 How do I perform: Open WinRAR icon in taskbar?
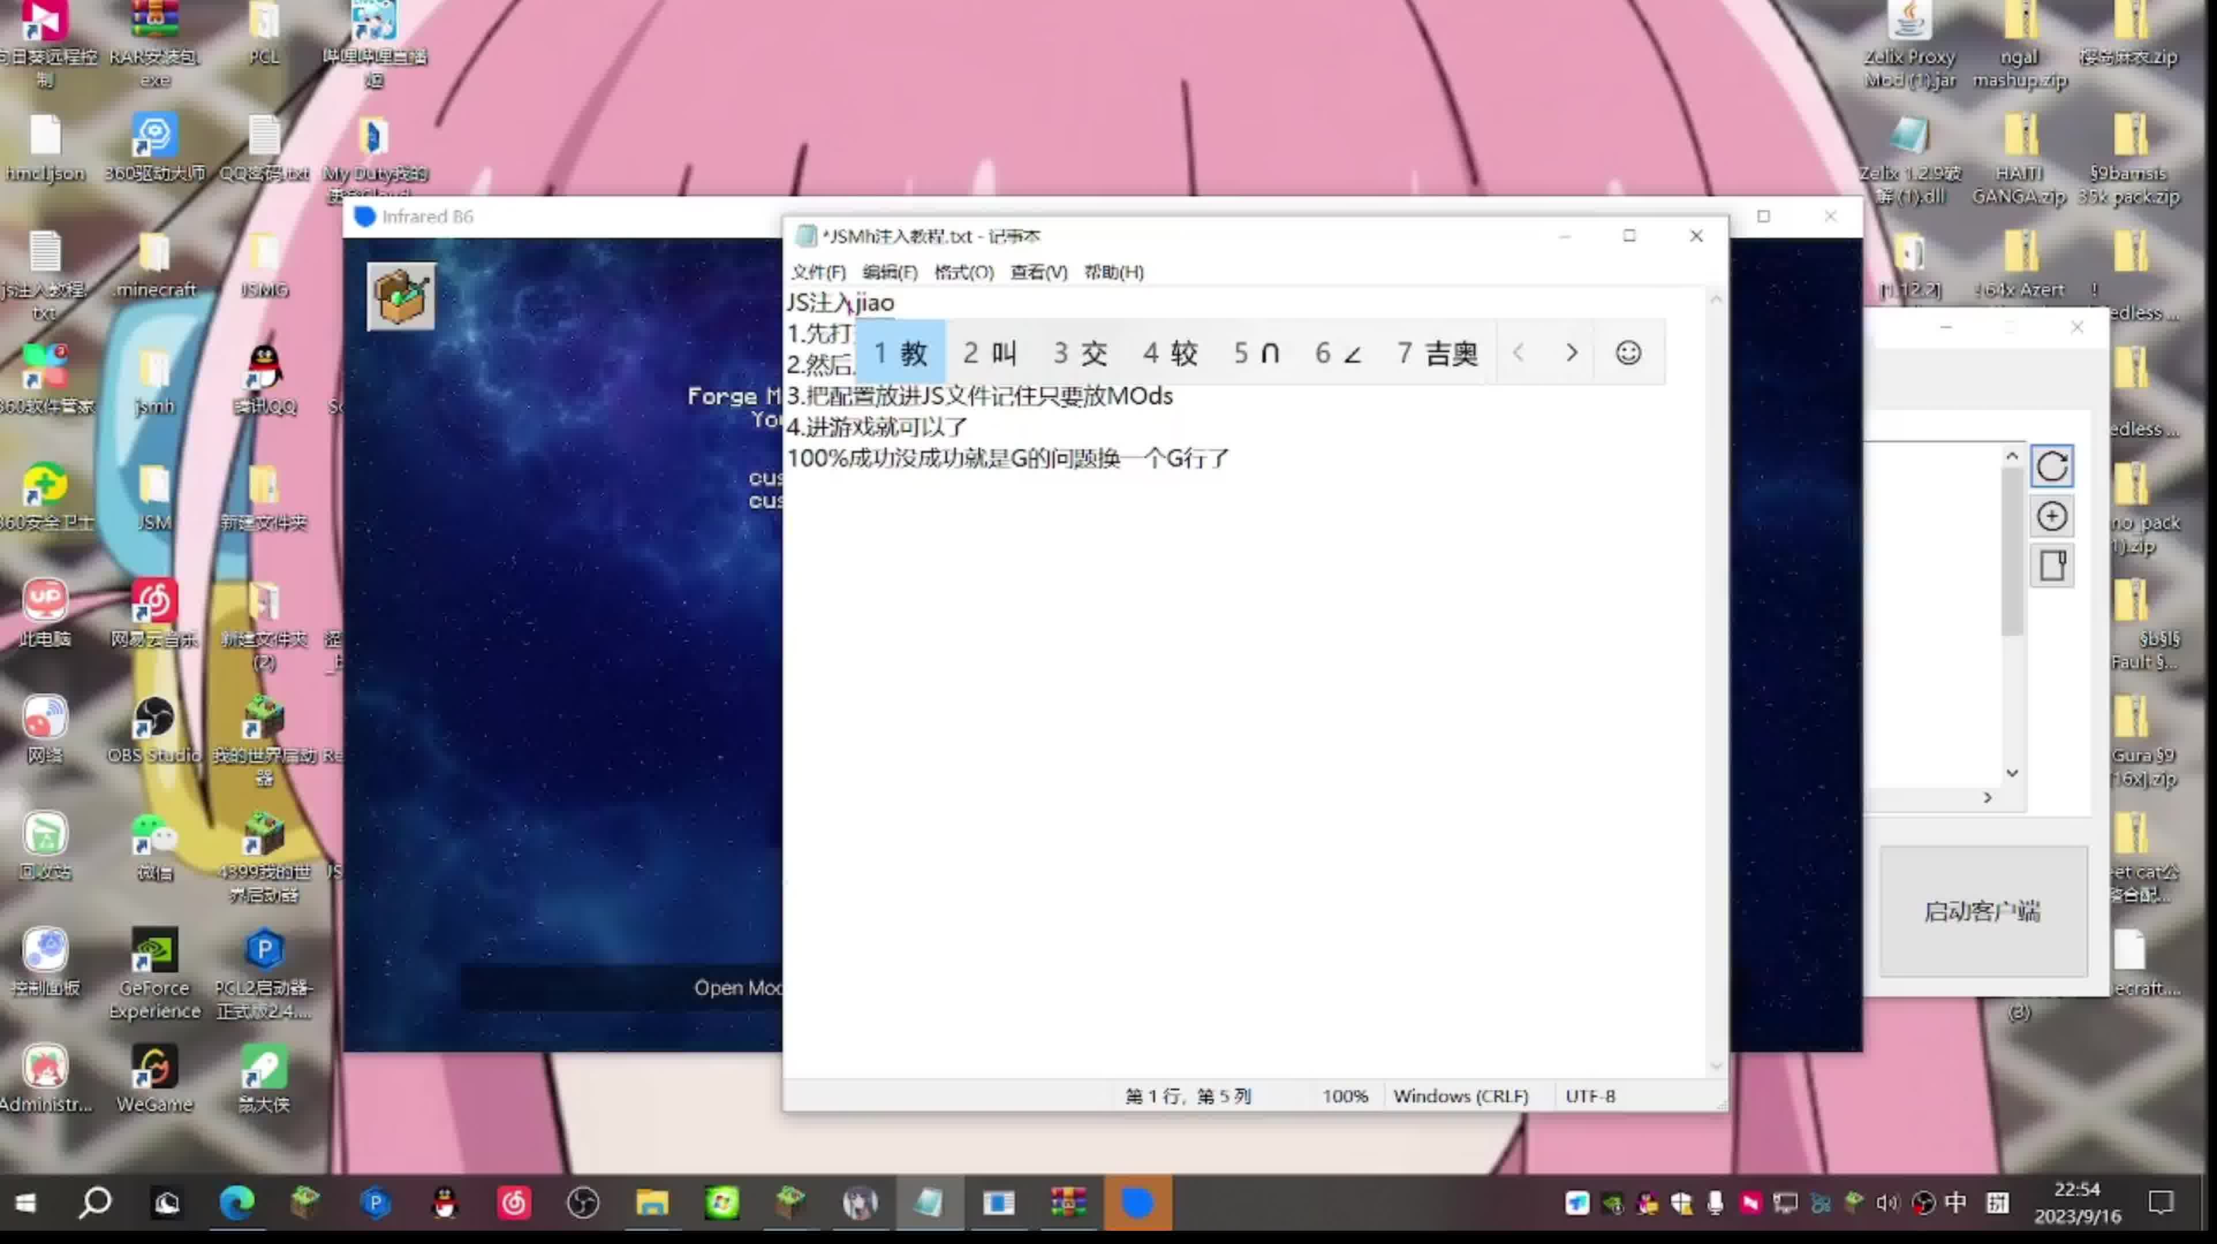click(x=1067, y=1203)
